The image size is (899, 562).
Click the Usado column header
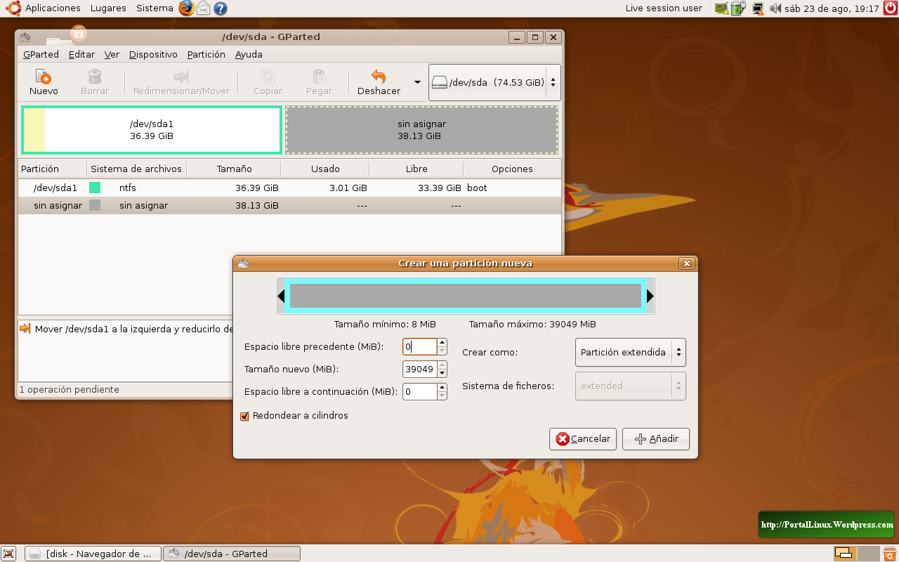click(x=325, y=169)
